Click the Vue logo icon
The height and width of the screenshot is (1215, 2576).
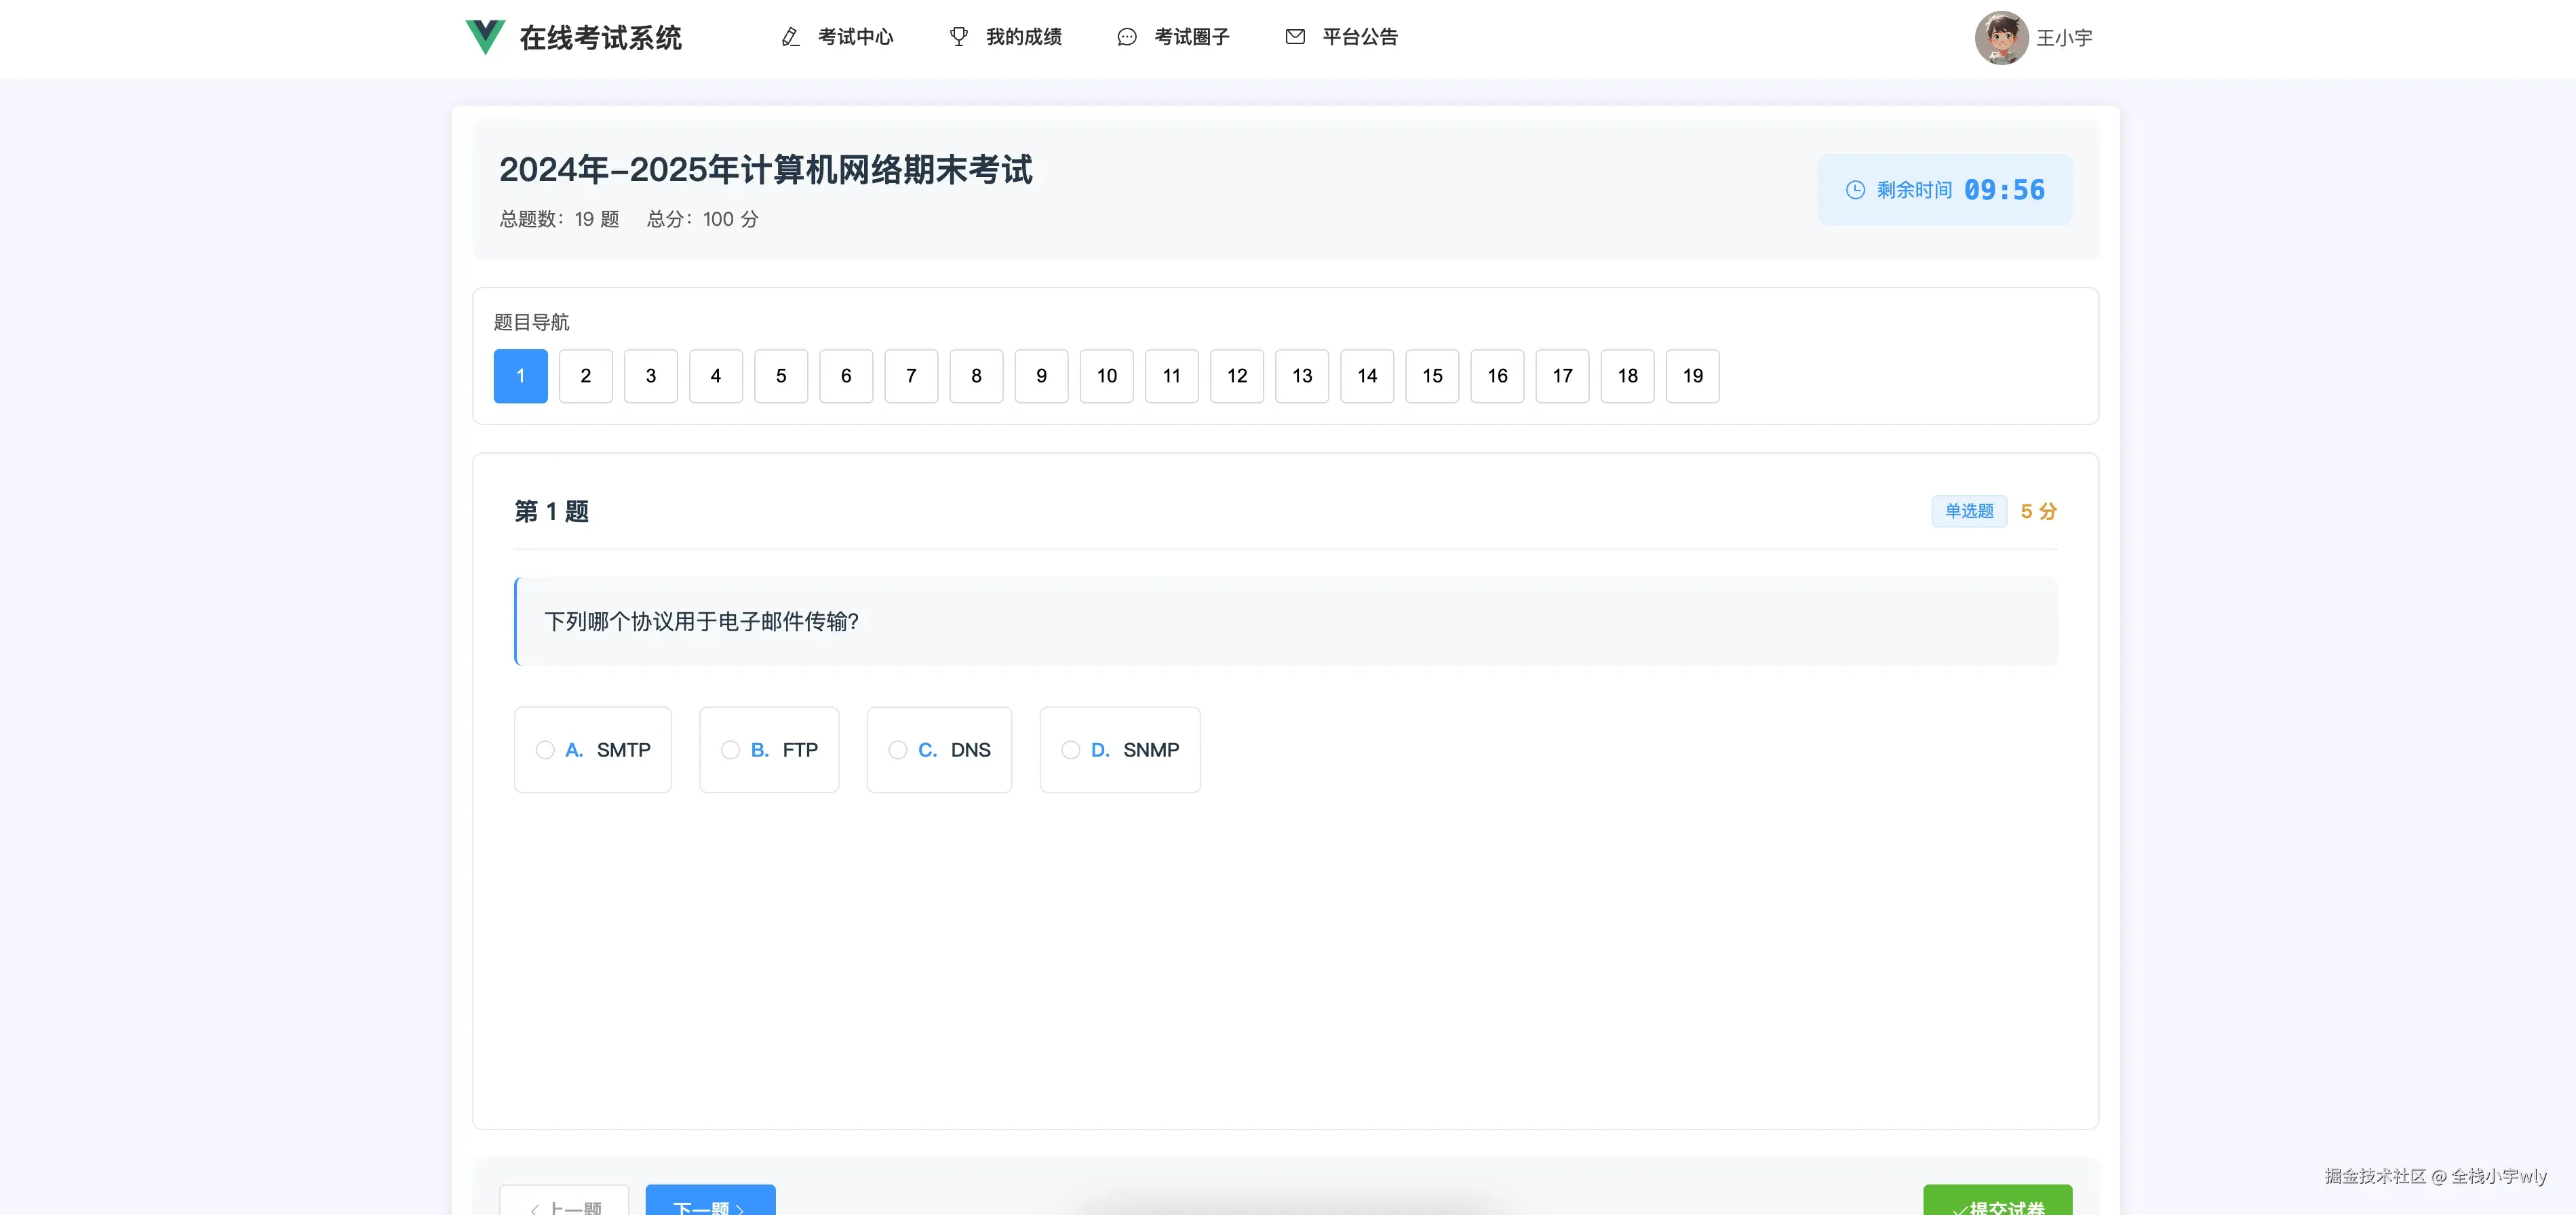(x=485, y=37)
